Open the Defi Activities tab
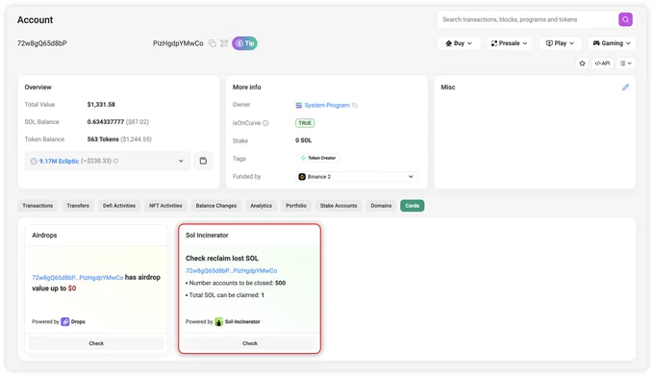Viewport: 654px width, 377px height. tap(119, 206)
